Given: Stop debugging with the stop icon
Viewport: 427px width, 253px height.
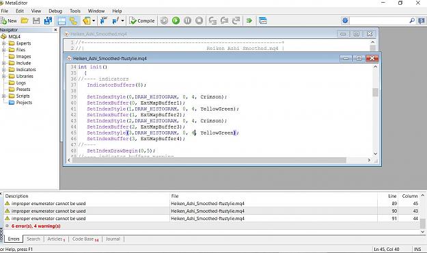Looking at the screenshot, I should point(199,21).
